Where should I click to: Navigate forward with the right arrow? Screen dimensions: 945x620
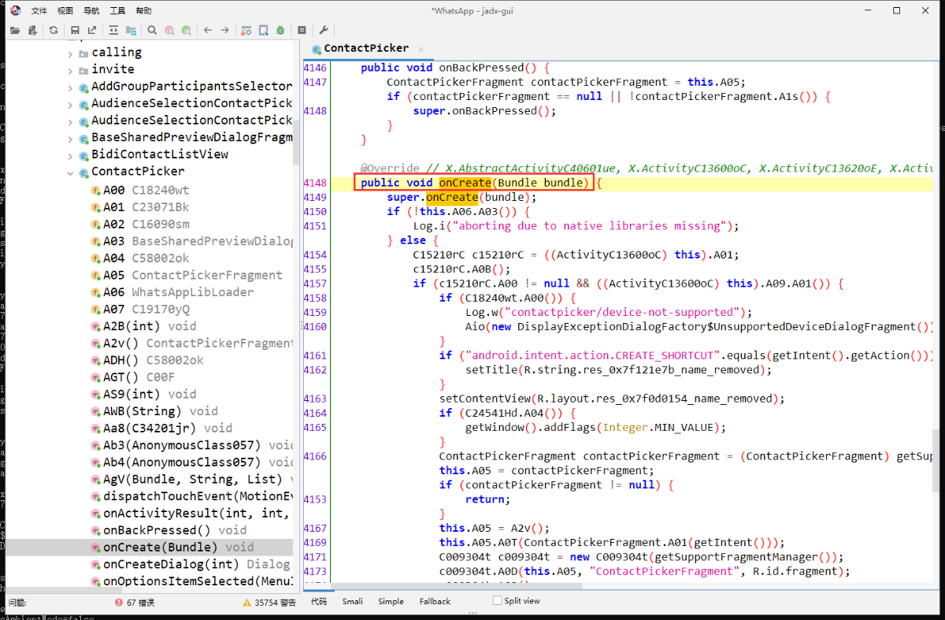pos(225,31)
